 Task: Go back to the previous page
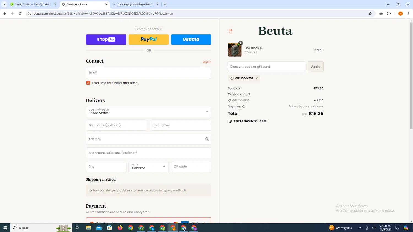(x=5, y=13)
